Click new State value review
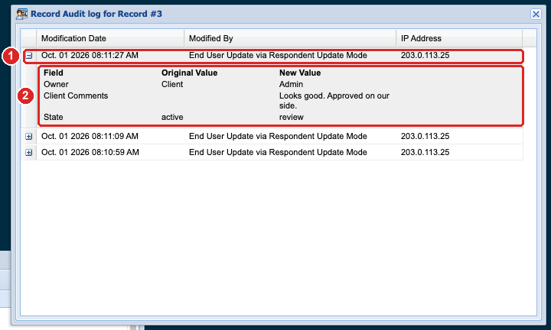551x330 pixels. (x=292, y=117)
